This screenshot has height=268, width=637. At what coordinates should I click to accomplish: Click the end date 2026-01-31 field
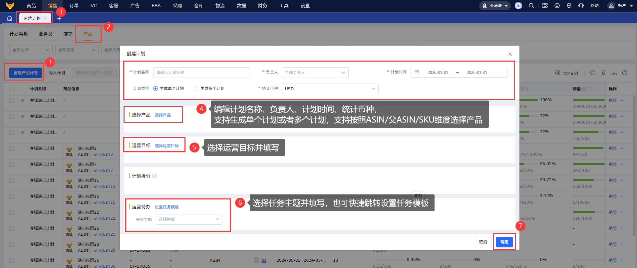477,73
